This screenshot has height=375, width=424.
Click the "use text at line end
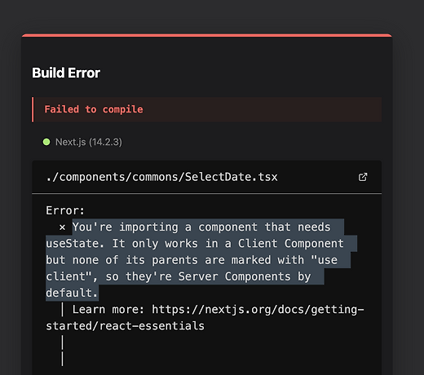tap(324, 260)
